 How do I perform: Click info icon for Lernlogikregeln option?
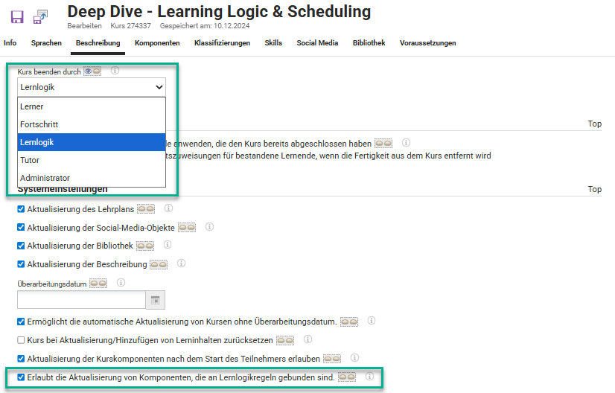pos(369,377)
